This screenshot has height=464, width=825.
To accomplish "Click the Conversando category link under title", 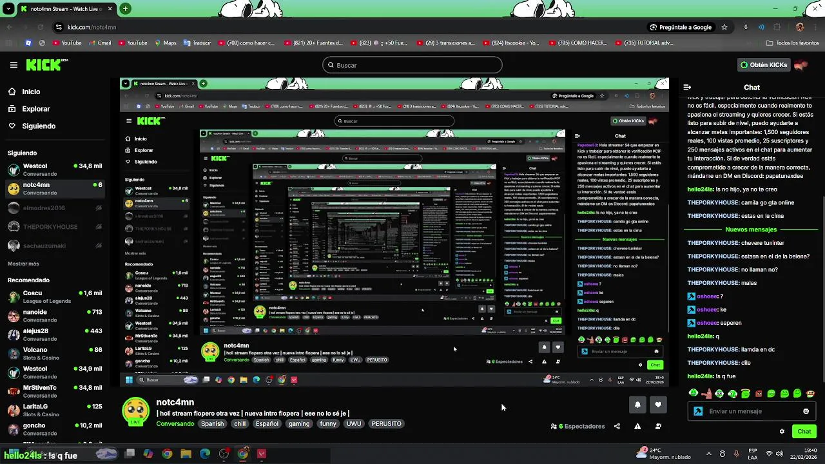I will click(175, 424).
